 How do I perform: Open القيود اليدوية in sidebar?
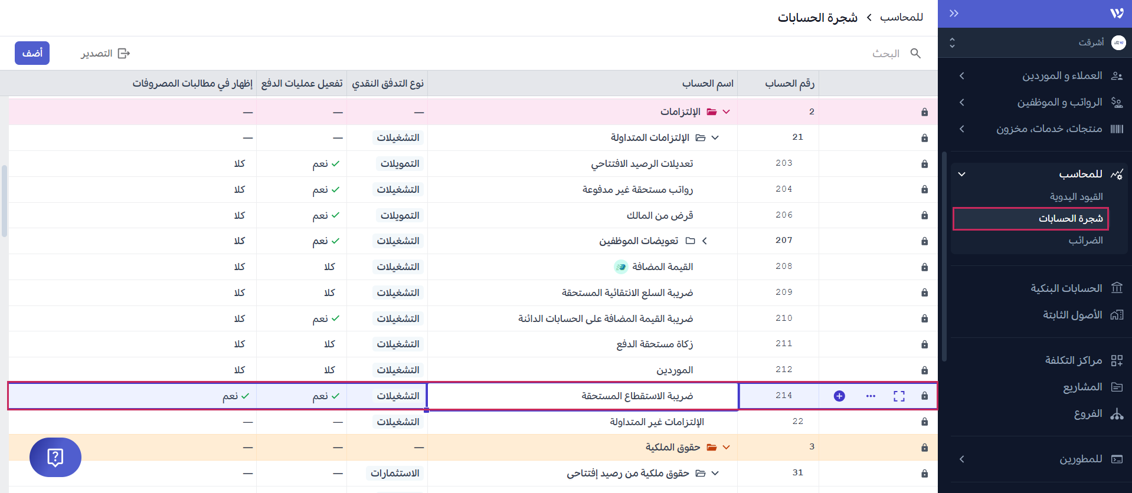click(1076, 196)
